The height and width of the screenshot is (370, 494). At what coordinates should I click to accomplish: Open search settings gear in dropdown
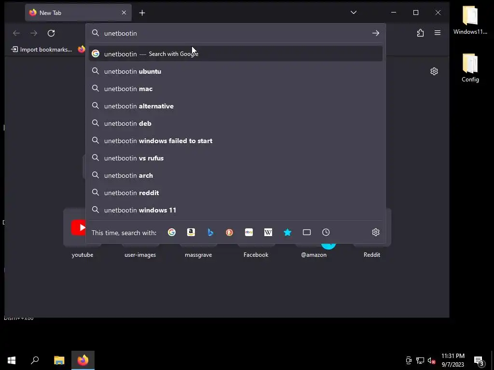(x=375, y=232)
